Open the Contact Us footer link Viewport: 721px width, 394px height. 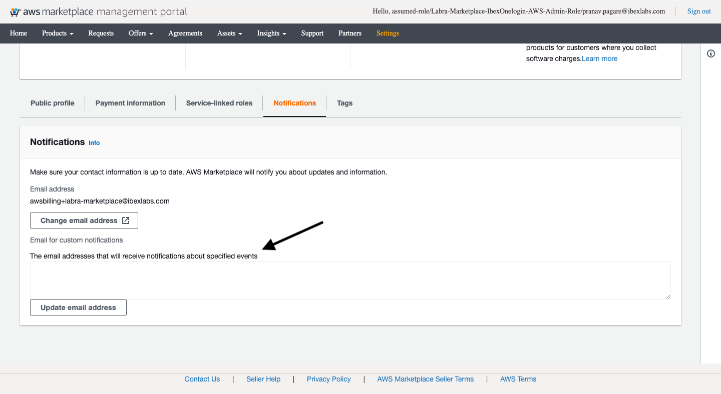tap(202, 379)
